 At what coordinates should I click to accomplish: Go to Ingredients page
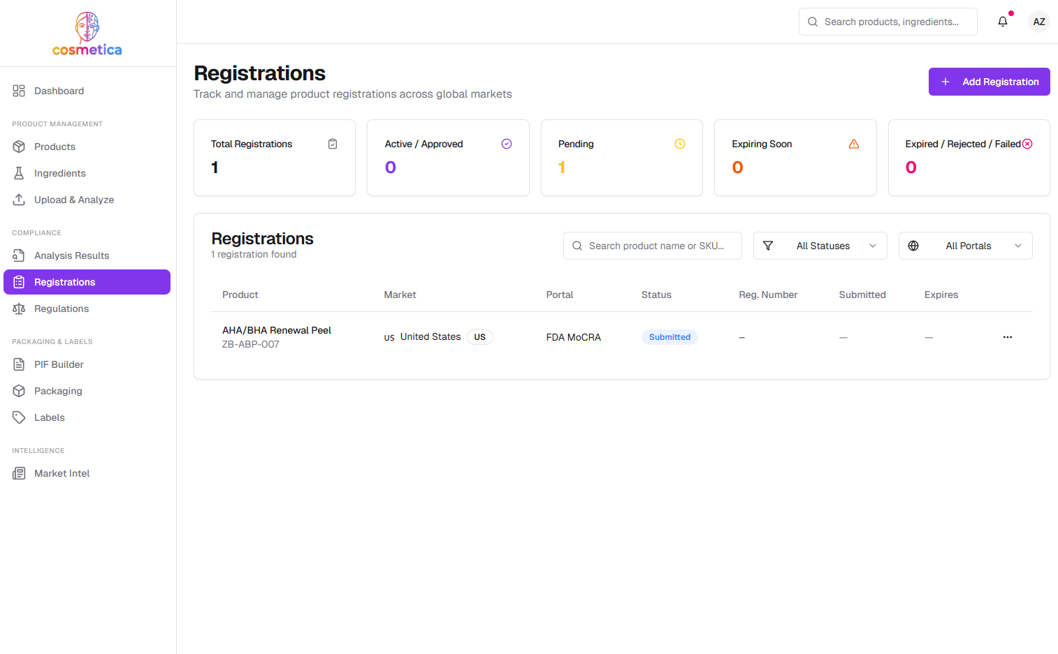coord(60,173)
